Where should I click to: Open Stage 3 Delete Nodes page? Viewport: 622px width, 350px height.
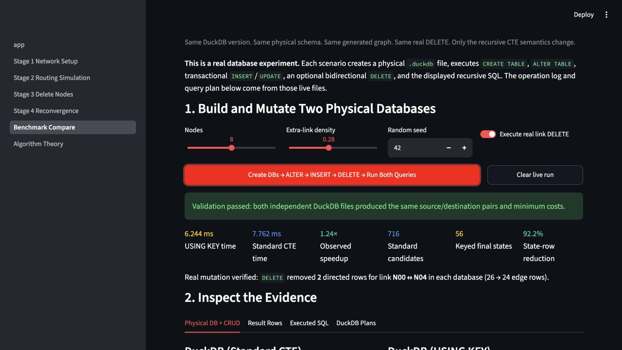pyautogui.click(x=73, y=94)
